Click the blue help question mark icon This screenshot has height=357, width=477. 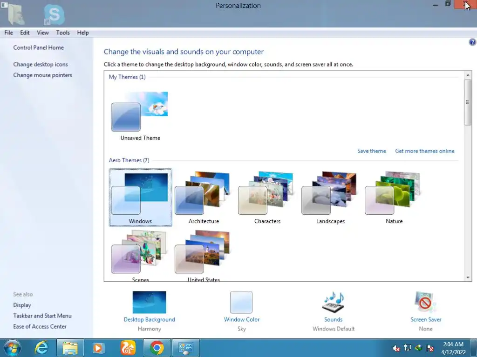pyautogui.click(x=472, y=42)
